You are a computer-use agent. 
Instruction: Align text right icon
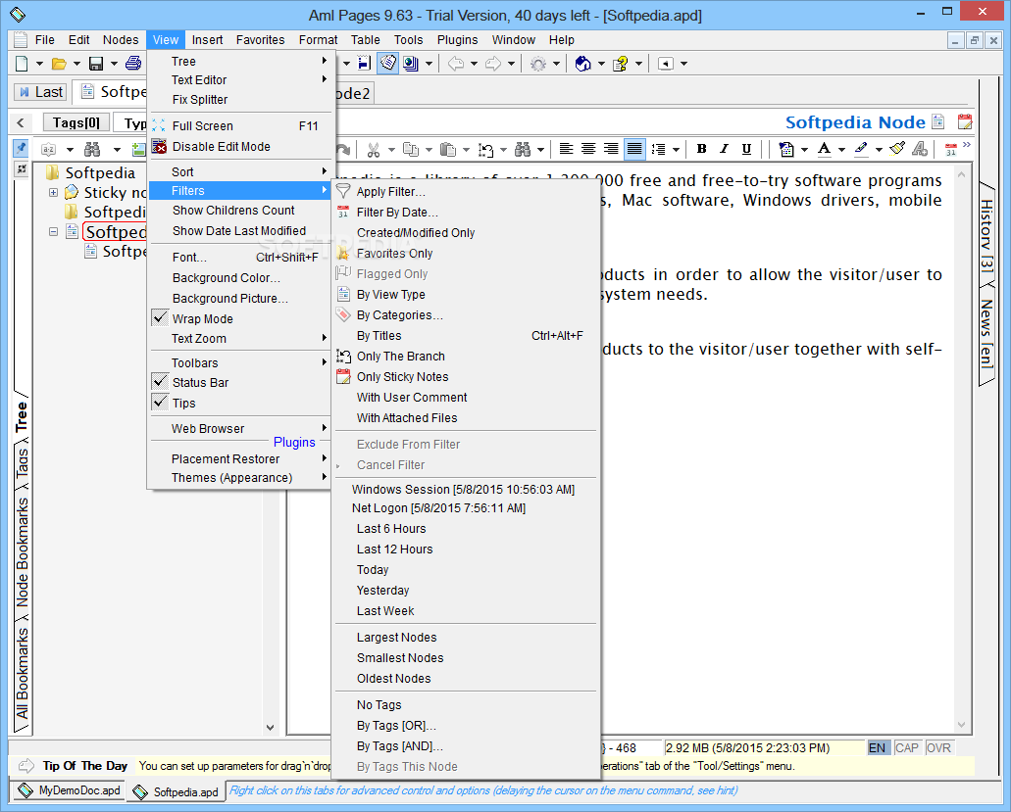coord(611,150)
